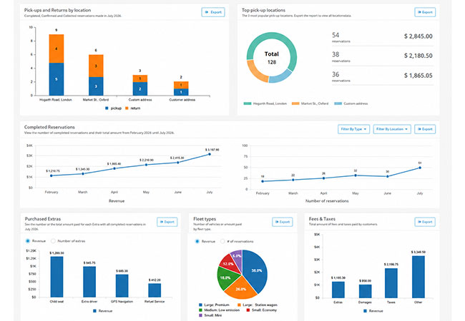Toggle the pickup legend series
Image resolution: width=465 pixels, height=321 pixels.
click(113, 108)
